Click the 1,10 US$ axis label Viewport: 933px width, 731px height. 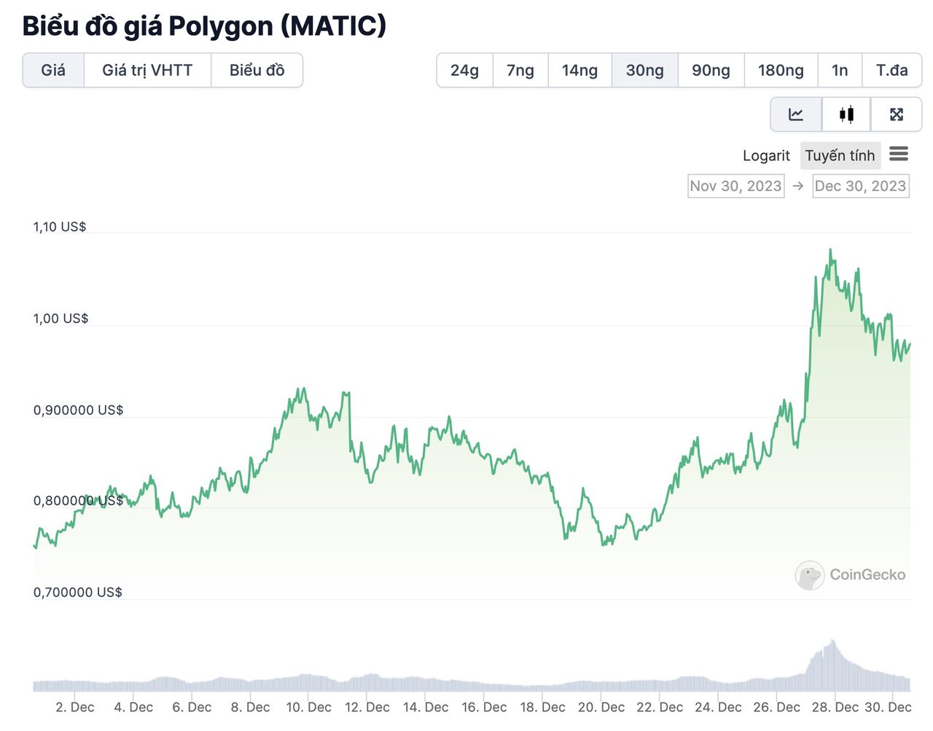click(x=60, y=227)
